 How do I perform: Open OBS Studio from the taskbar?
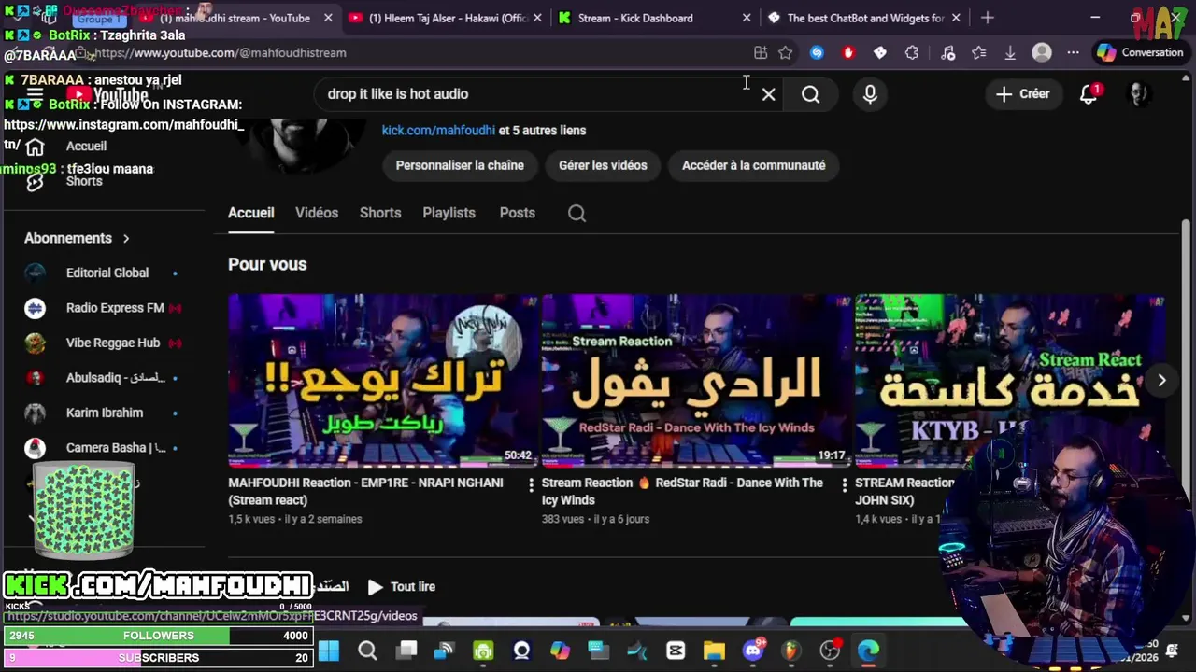coord(830,651)
